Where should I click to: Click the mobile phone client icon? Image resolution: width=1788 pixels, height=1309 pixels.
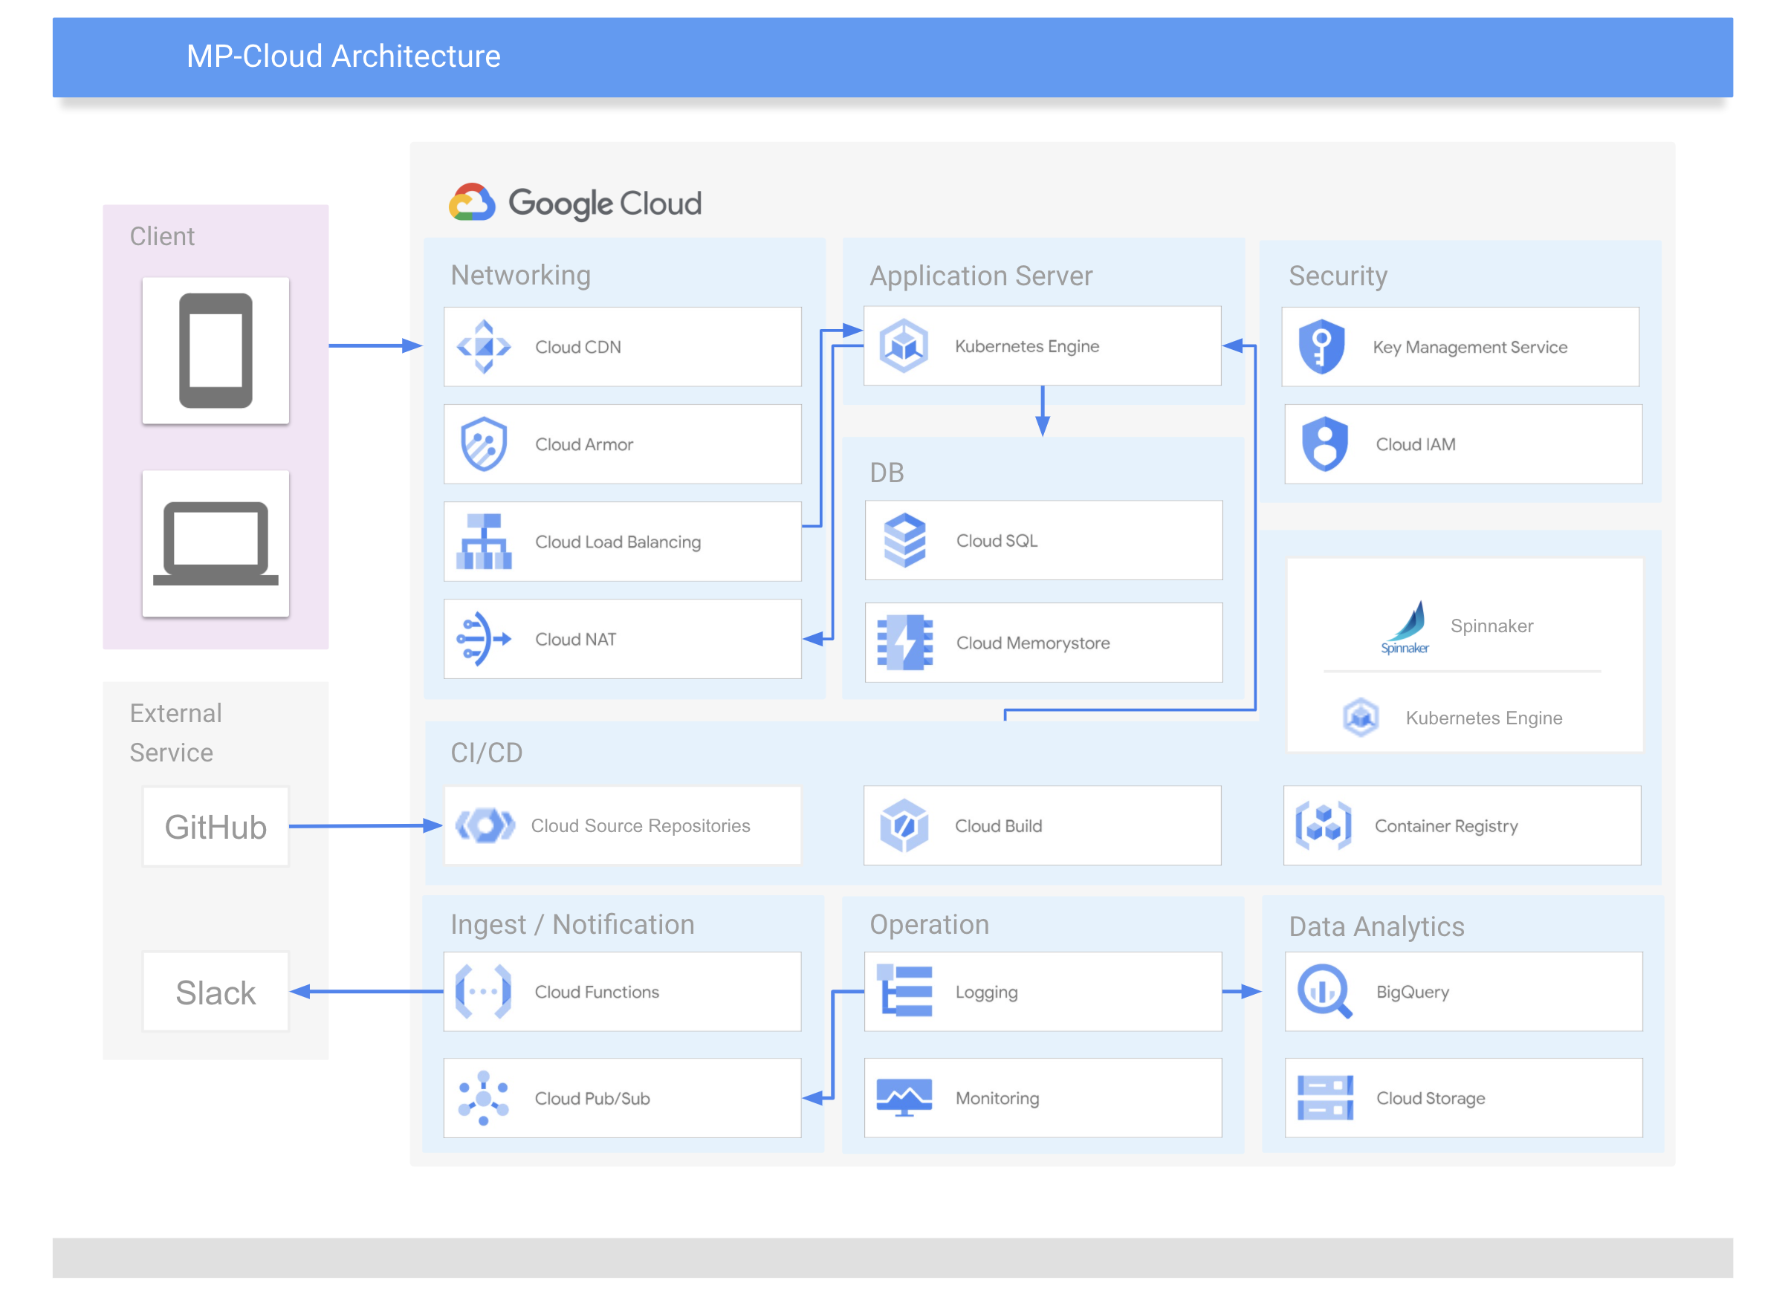click(216, 350)
